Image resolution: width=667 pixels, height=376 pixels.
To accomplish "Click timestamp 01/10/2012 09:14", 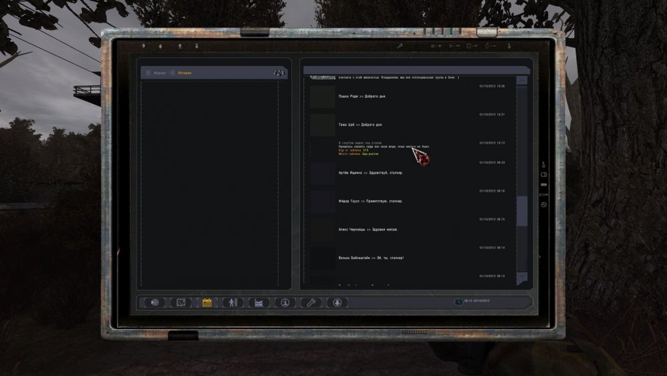I will coord(492,248).
